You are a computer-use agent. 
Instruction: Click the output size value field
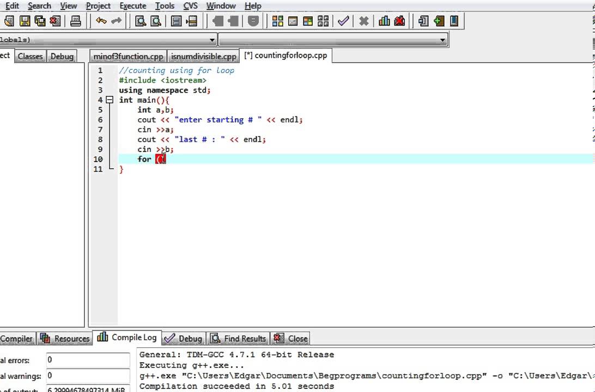tap(88, 389)
